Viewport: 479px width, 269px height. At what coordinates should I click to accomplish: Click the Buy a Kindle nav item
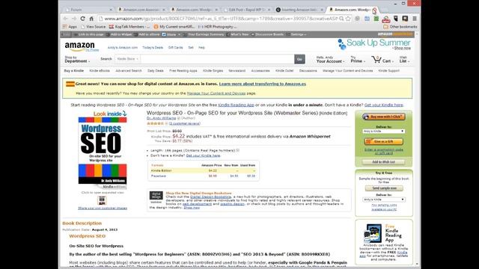(73, 71)
